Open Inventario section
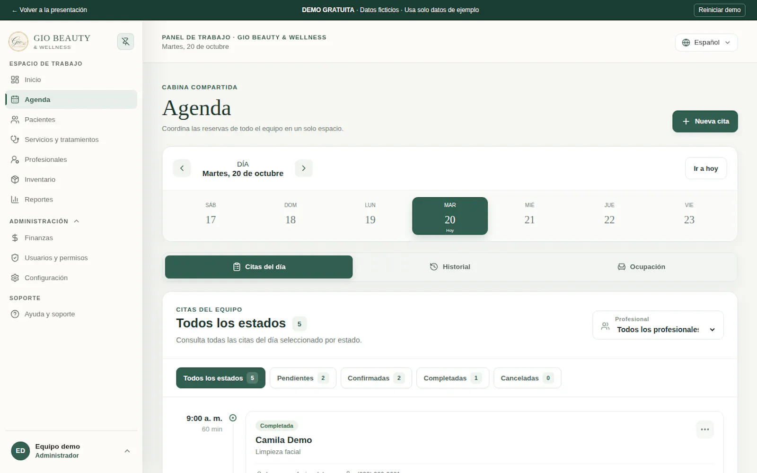This screenshot has height=473, width=757. [71, 179]
